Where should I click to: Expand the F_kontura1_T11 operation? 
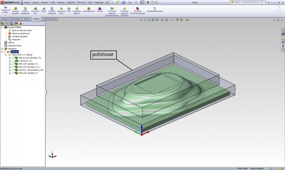click(10, 61)
